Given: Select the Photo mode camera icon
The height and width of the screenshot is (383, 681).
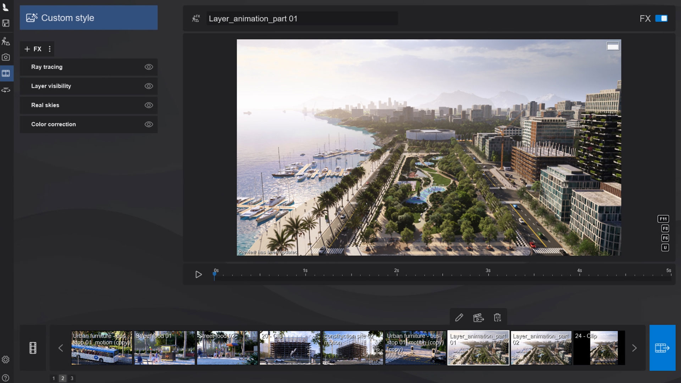Looking at the screenshot, I should coord(6,57).
